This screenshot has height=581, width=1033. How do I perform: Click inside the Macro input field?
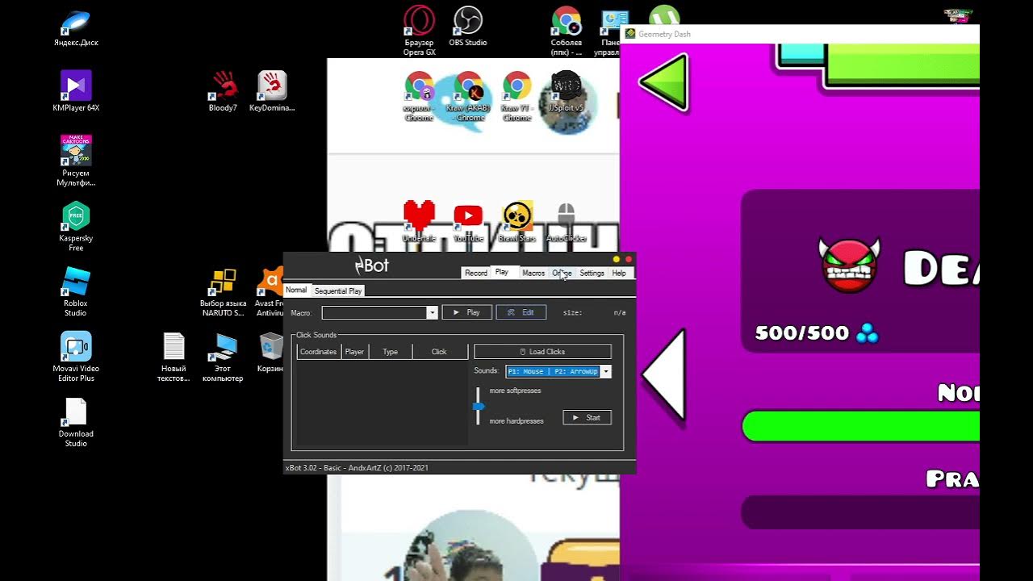pos(374,312)
